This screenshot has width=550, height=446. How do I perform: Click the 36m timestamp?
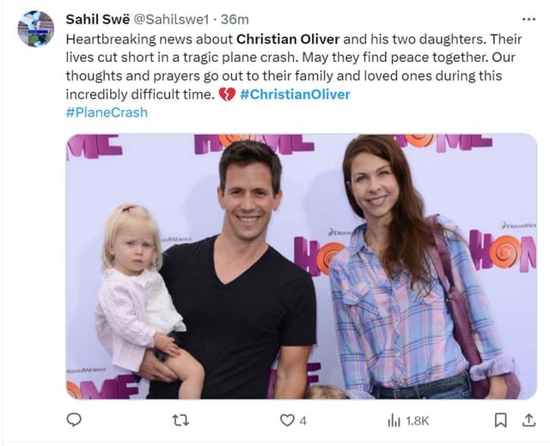pyautogui.click(x=231, y=19)
